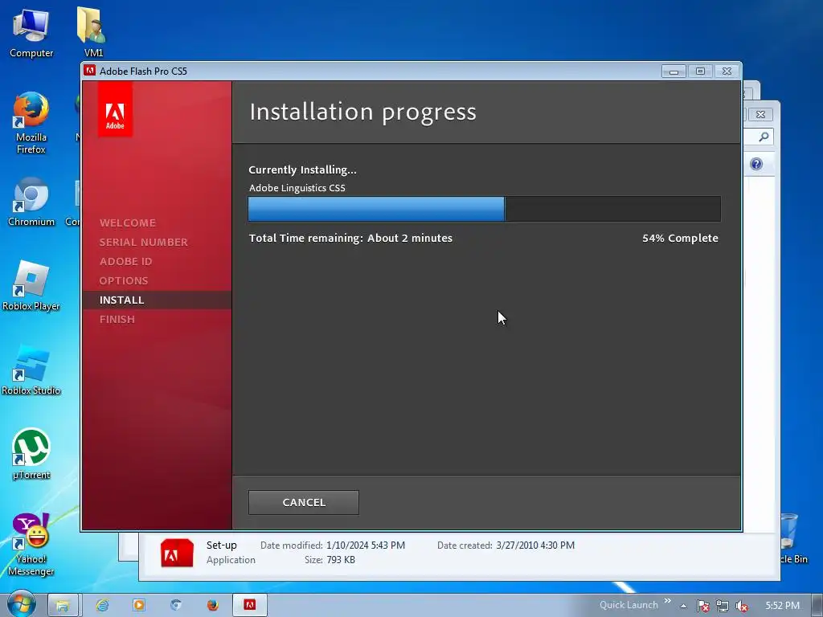This screenshot has width=823, height=617.
Task: Minimize the Adobe Flash Pro CS5 window
Action: [674, 71]
